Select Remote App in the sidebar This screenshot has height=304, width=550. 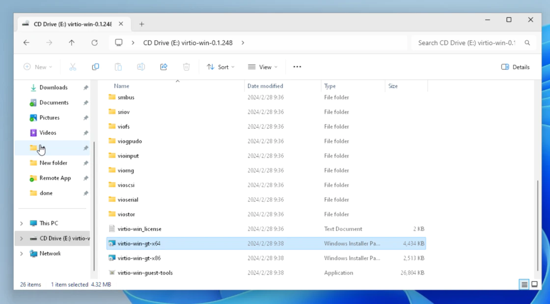[x=55, y=178]
